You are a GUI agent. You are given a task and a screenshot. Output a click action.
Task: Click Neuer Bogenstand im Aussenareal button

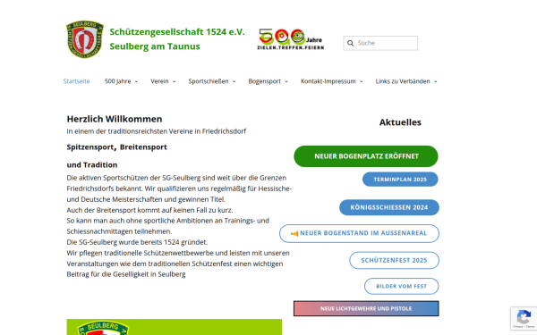point(359,233)
